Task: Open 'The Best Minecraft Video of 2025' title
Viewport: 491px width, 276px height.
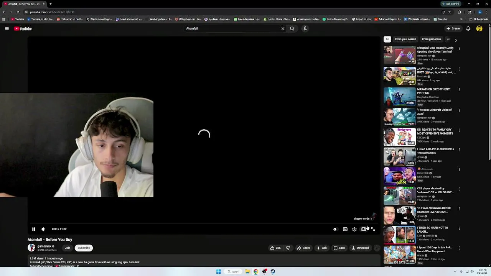Action: pos(434,112)
